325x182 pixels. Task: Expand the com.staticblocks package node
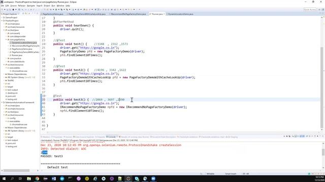pos(6,62)
